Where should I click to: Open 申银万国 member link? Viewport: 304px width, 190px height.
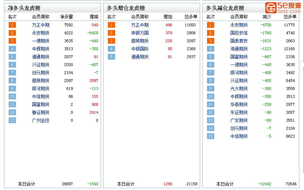(140, 33)
